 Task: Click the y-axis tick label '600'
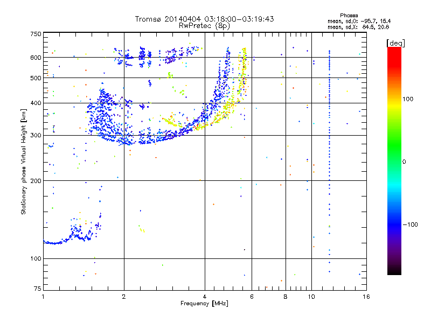coord(36,58)
